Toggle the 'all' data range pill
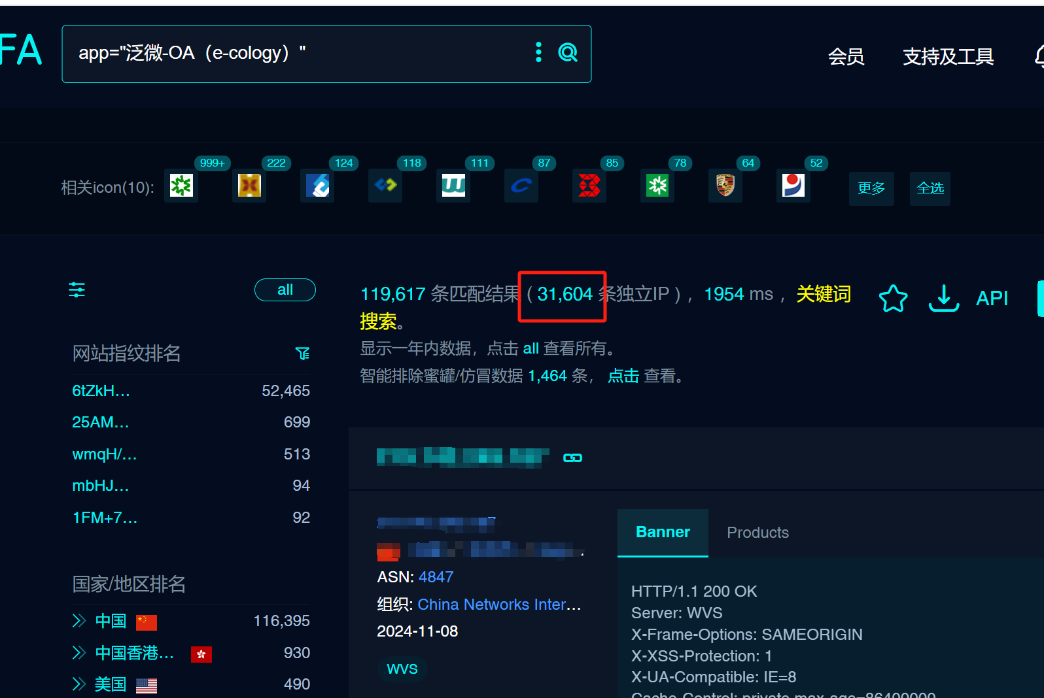 [x=285, y=290]
